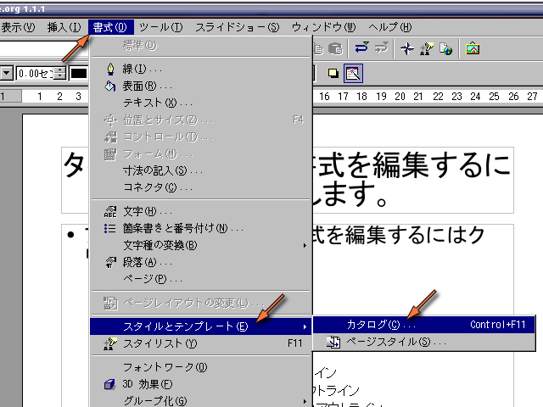Toggle the highlighted edit mode icon
543x407 pixels.
coord(353,74)
